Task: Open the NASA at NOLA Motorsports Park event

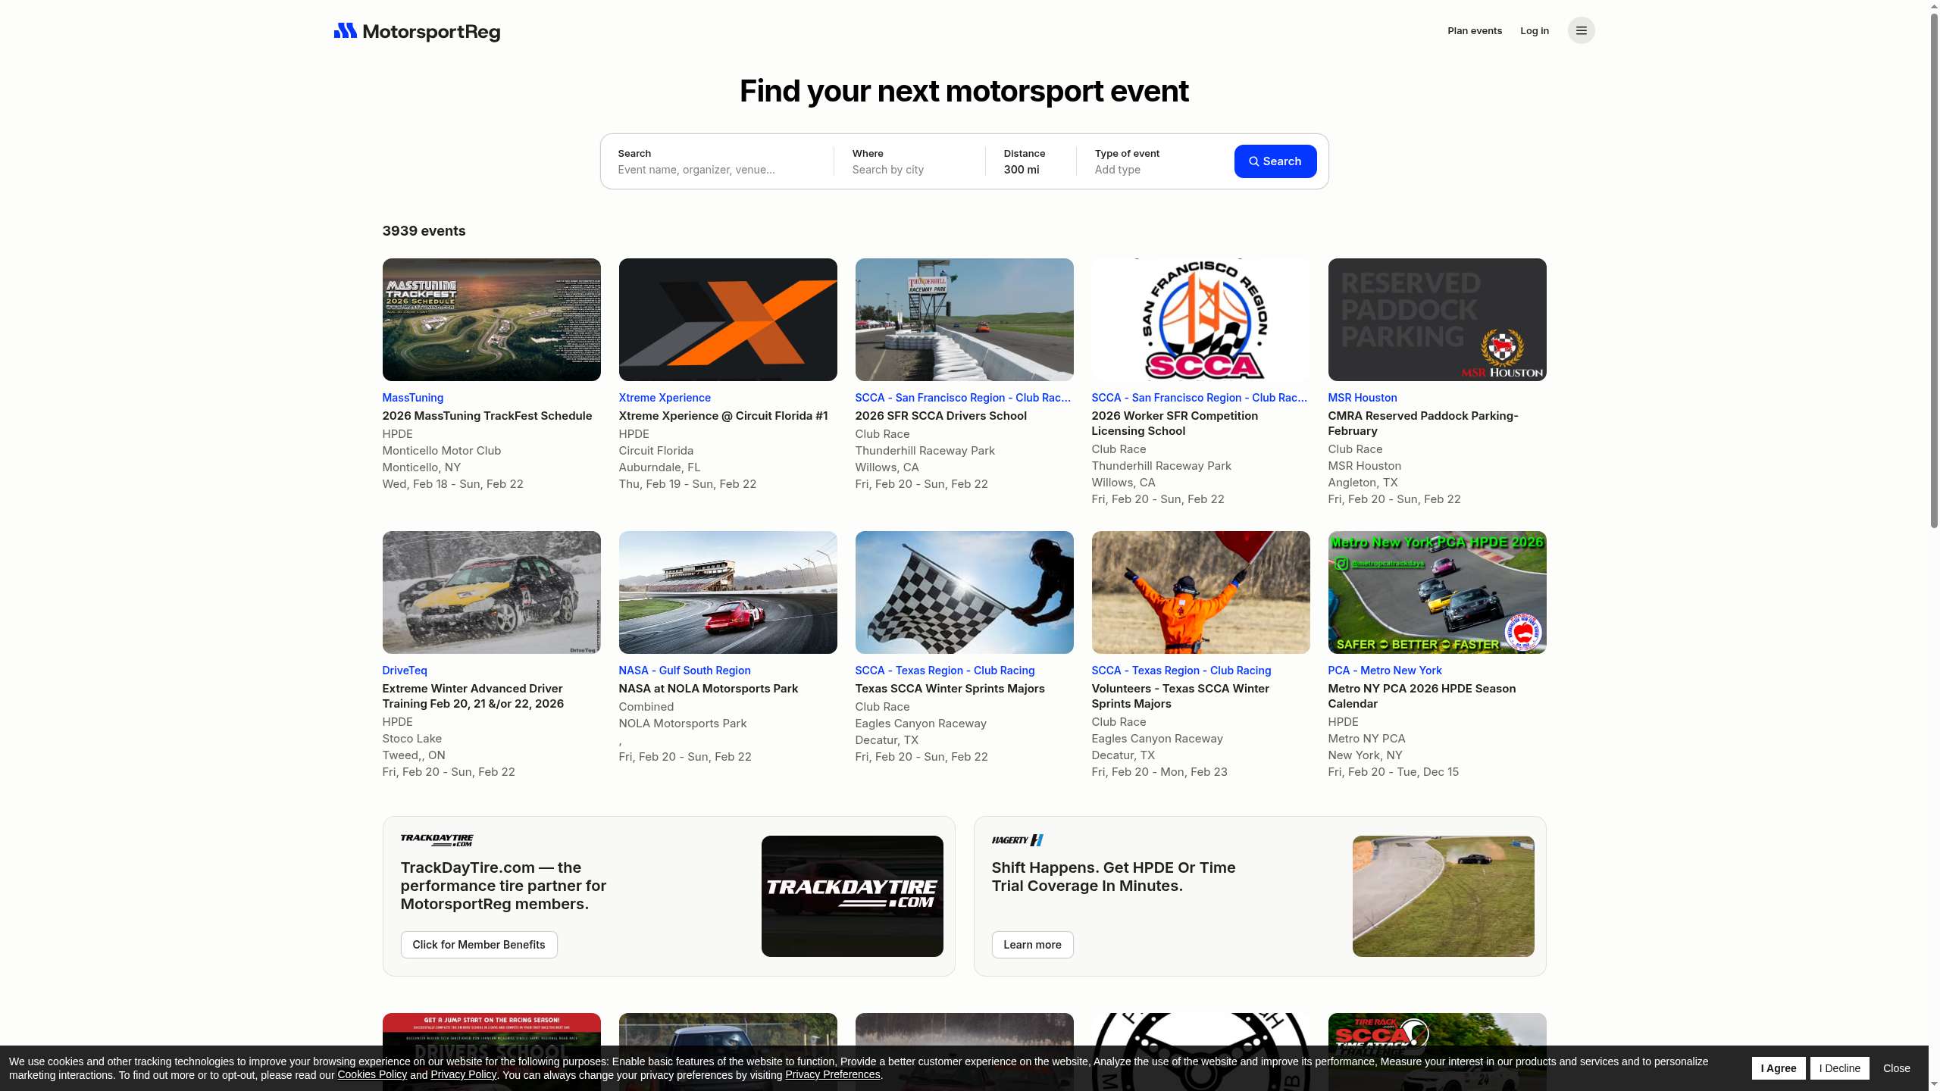Action: pos(708,689)
